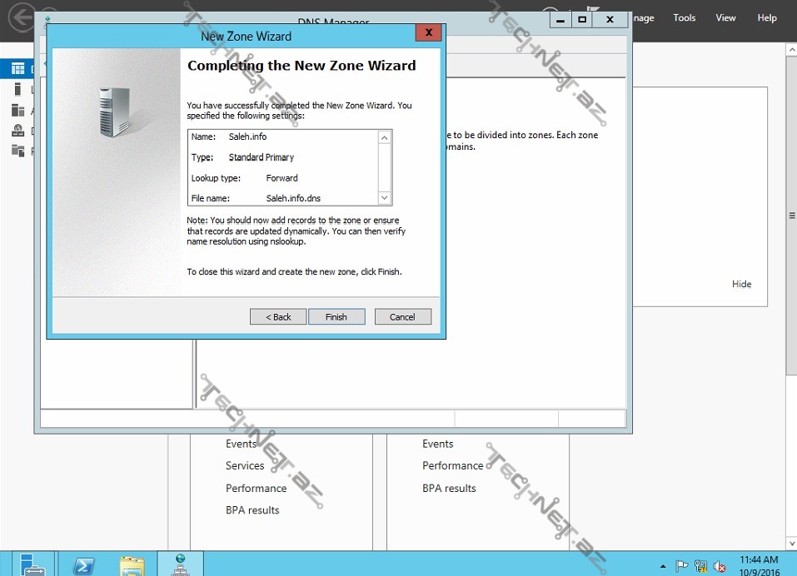Close the New Zone Wizard dialog
This screenshot has width=797, height=576.
(428, 32)
